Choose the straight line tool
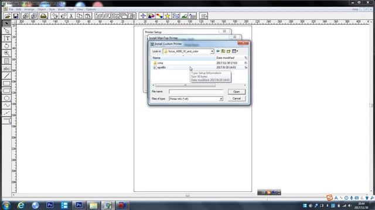This screenshot has height=210, width=375. click(6, 76)
